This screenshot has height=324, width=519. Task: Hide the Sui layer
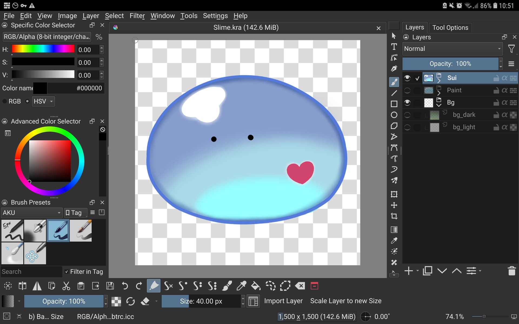point(407,78)
